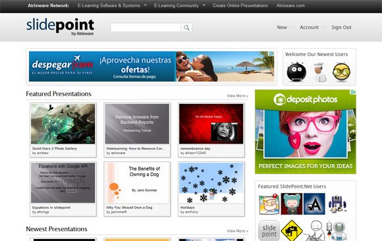This screenshot has width=382, height=241.
Task: Open Guild Wars 2 Photo Gallery title
Action: point(55,148)
